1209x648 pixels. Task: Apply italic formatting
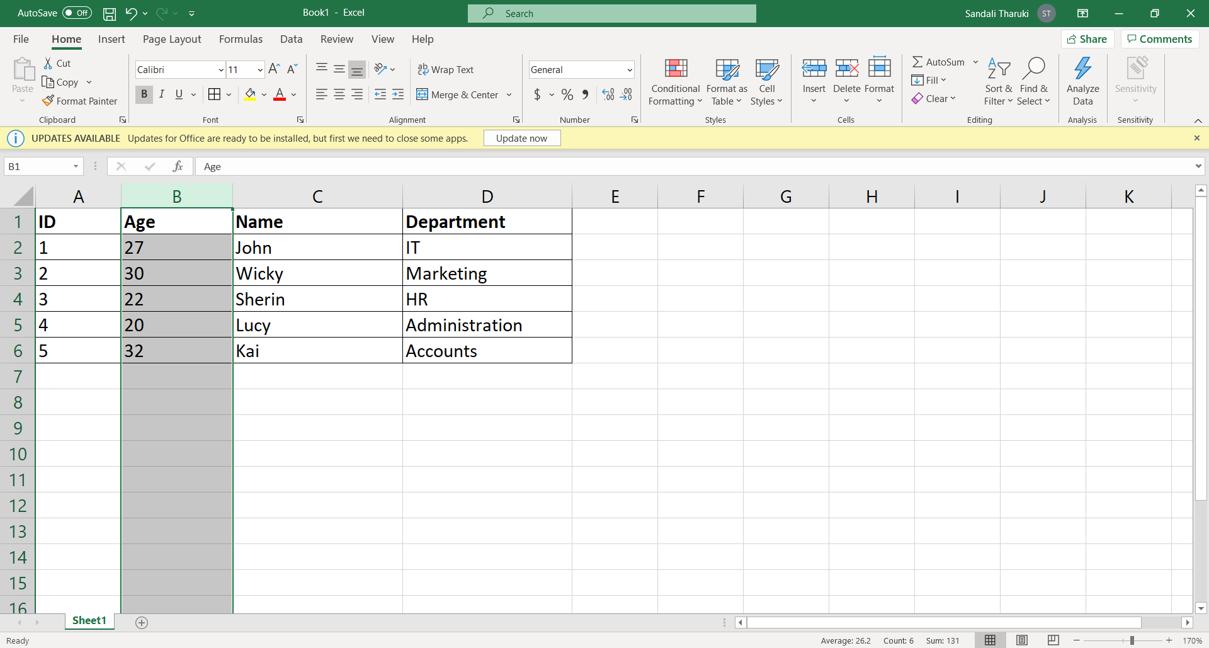pyautogui.click(x=162, y=94)
